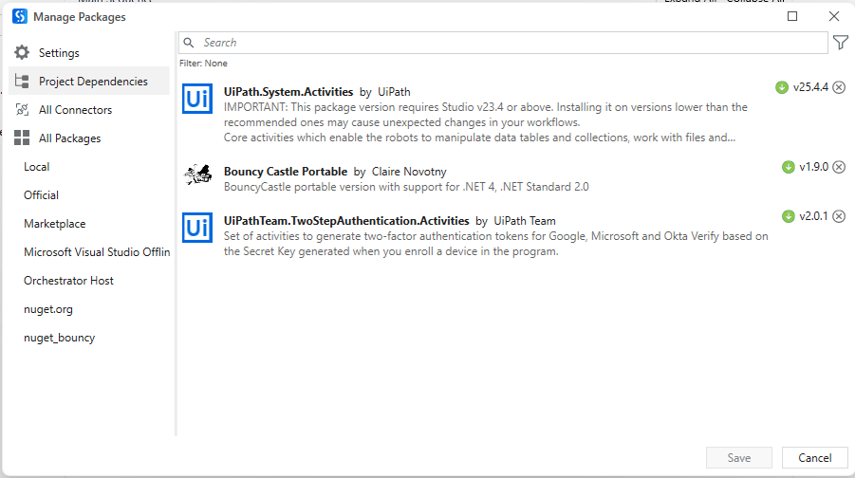Click the filter funnel icon beside search
855x478 pixels.
(x=840, y=43)
